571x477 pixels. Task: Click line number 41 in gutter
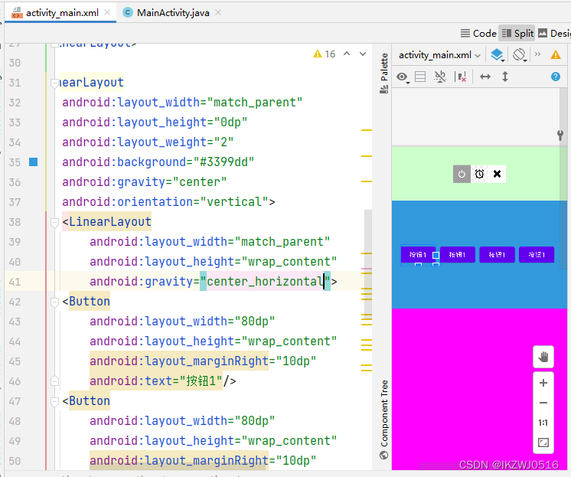click(15, 282)
